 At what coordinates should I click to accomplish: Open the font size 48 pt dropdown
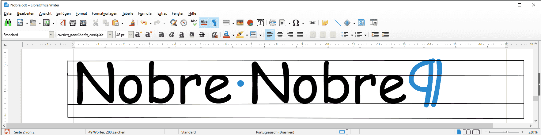131,35
